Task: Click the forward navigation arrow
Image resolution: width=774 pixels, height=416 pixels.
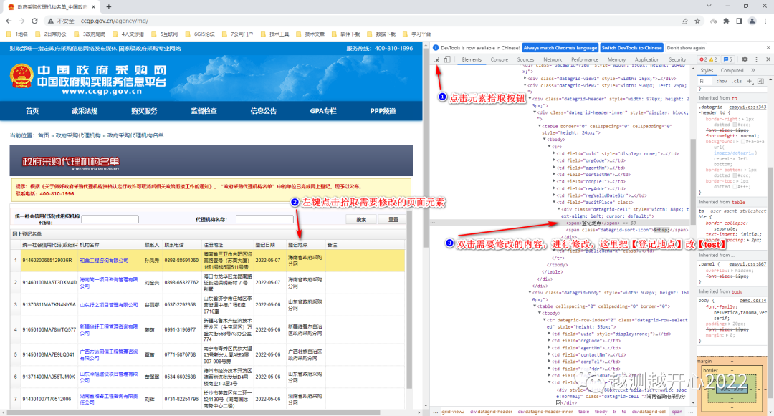Action: 21,21
